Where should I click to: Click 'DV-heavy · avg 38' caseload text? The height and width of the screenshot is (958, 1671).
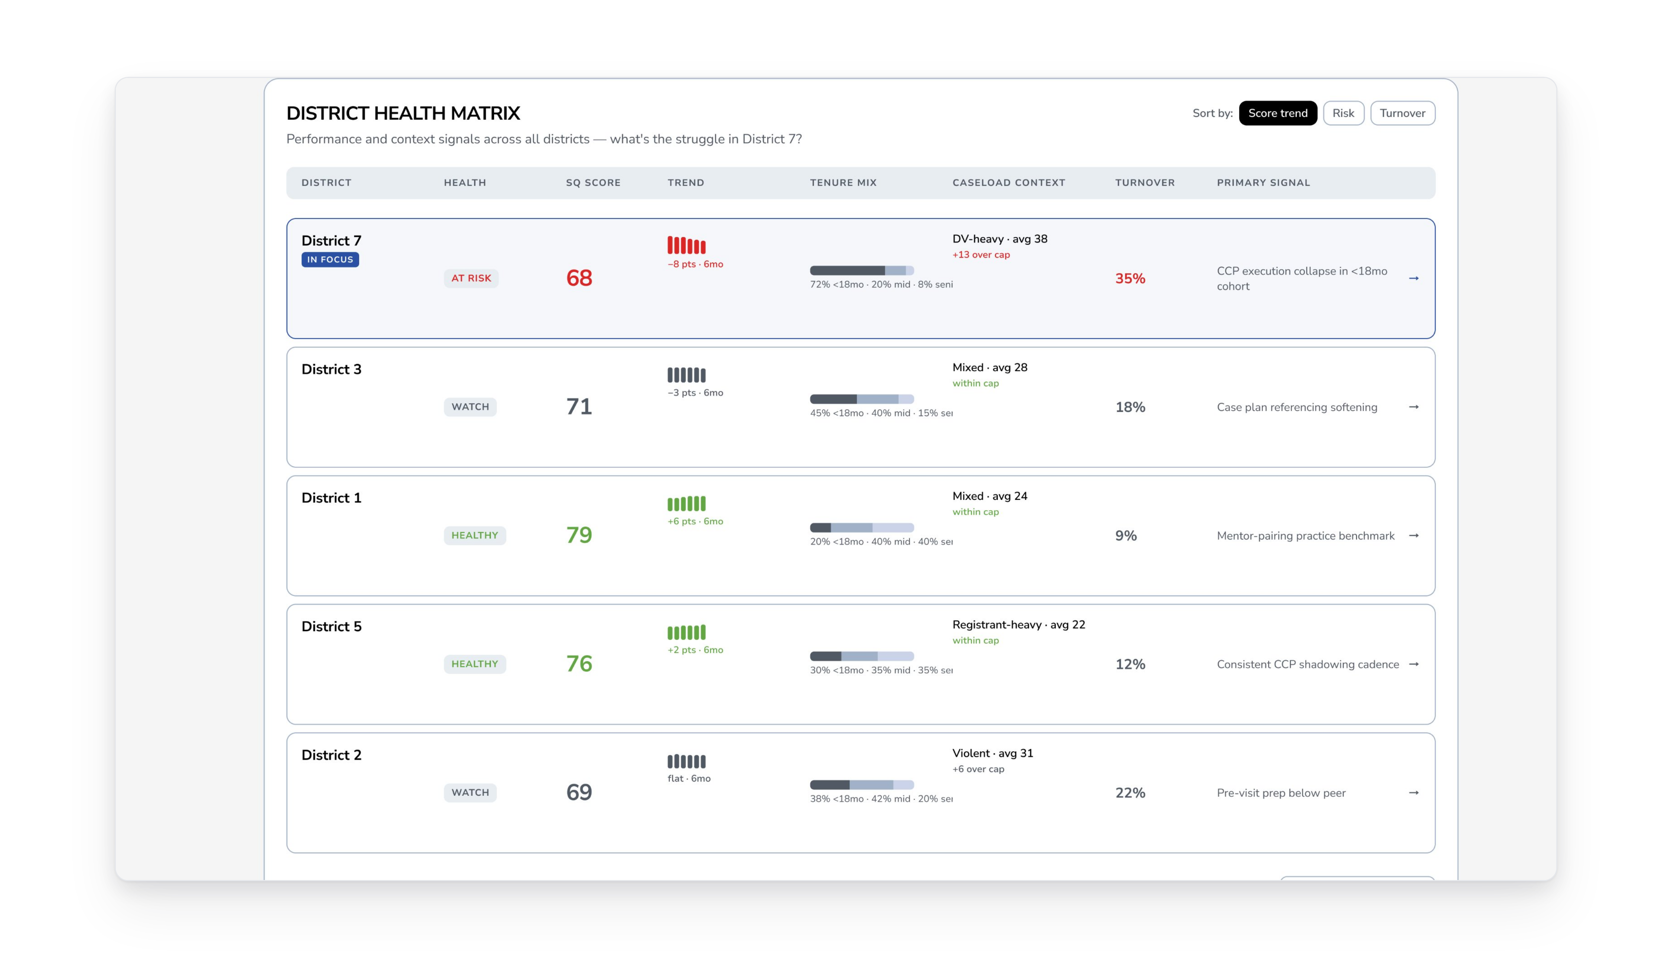tap(999, 239)
